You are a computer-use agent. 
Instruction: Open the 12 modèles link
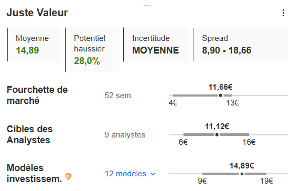click(126, 174)
